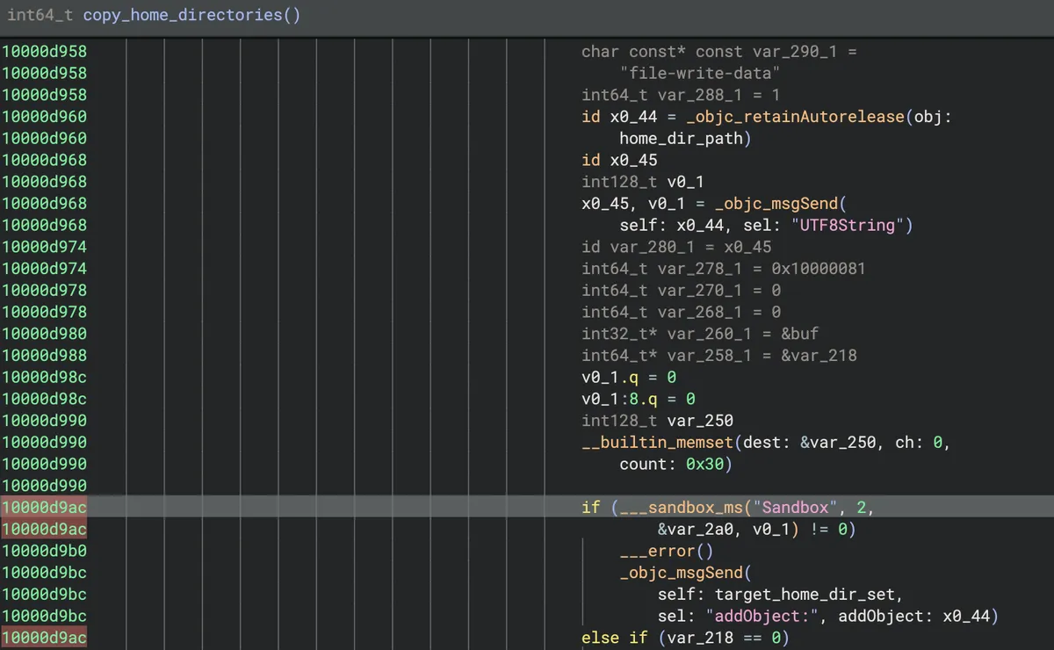
Task: Select the int64_t return type in header
Action: [x=40, y=16]
